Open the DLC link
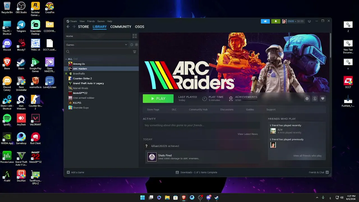 (x=174, y=109)
